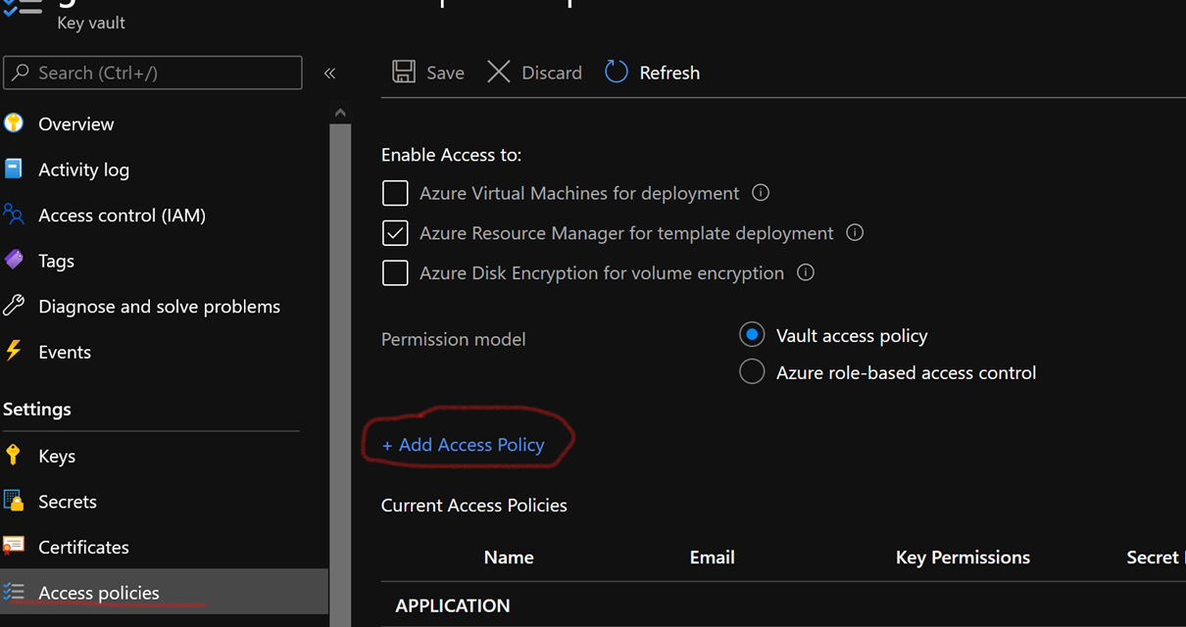
Task: Click the Refresh circular arrow icon
Action: point(616,72)
